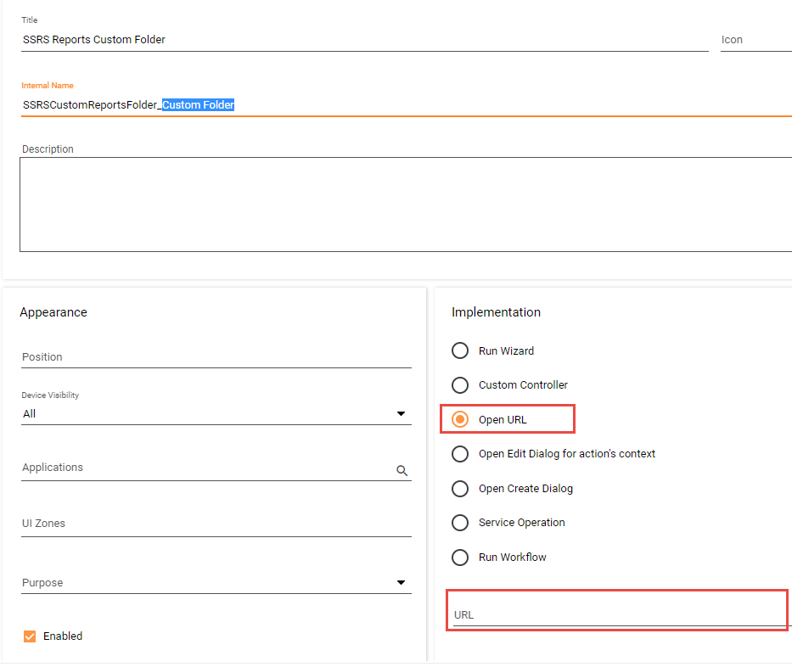
Task: Uncheck the Enabled checkbox
Action: pyautogui.click(x=30, y=636)
